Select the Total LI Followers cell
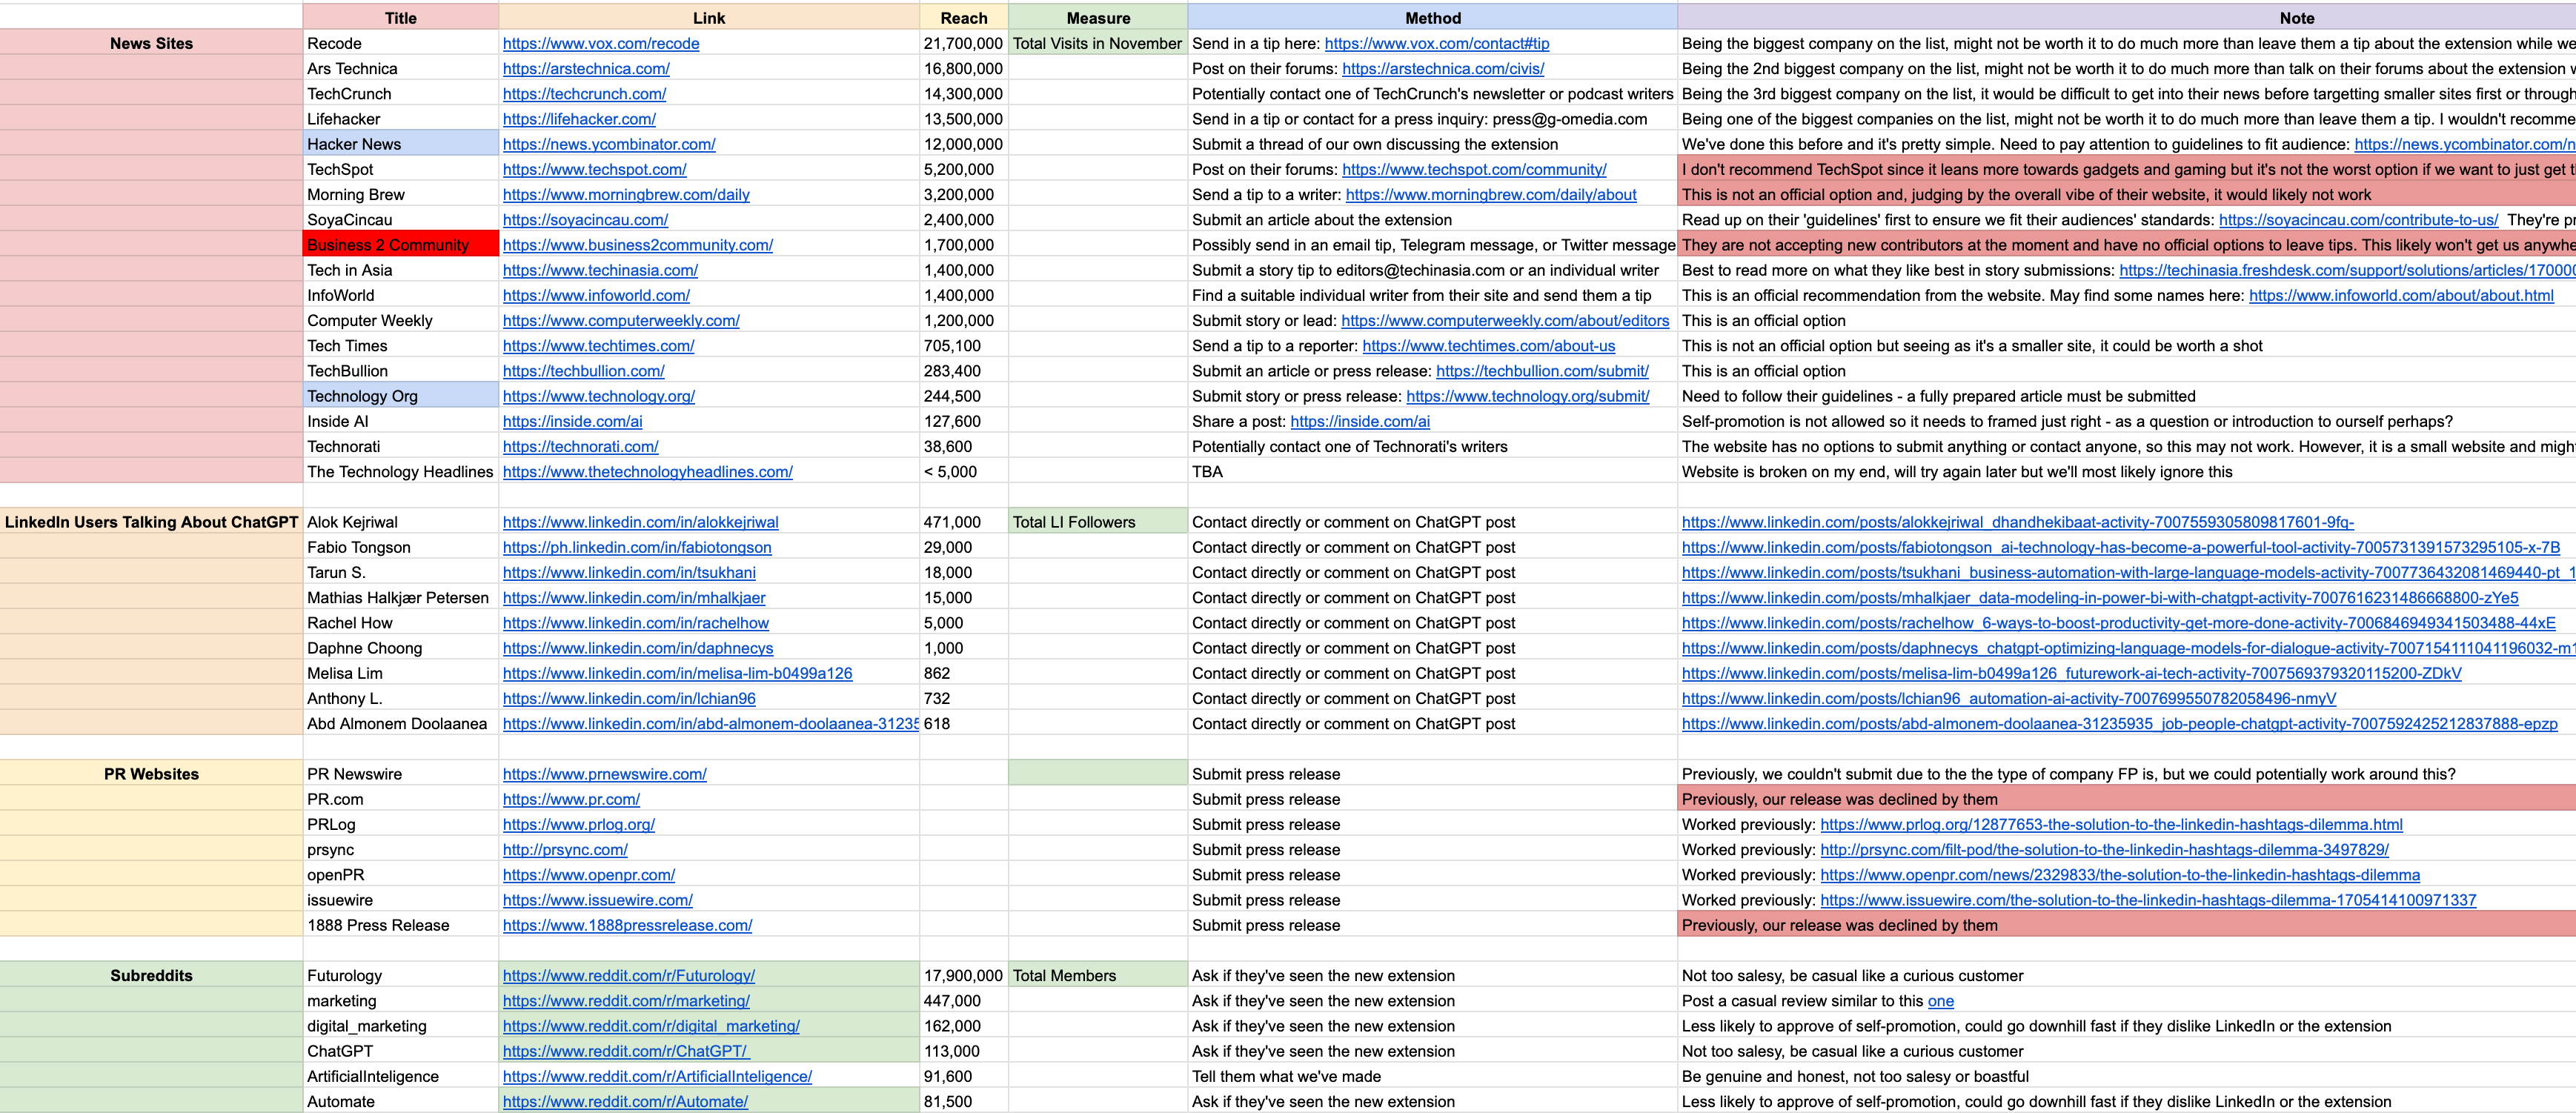The width and height of the screenshot is (2576, 1113). [1097, 522]
